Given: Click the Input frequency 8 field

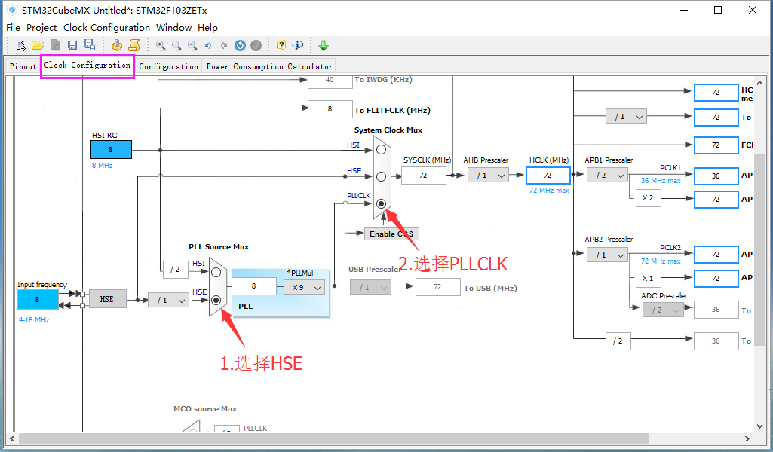Looking at the screenshot, I should (x=38, y=299).
